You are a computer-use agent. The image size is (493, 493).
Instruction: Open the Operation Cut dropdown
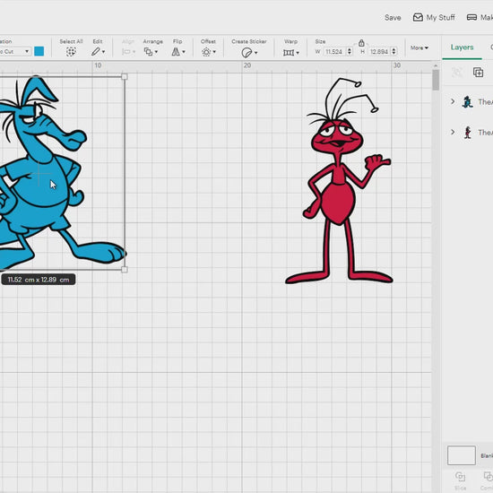[x=15, y=51]
